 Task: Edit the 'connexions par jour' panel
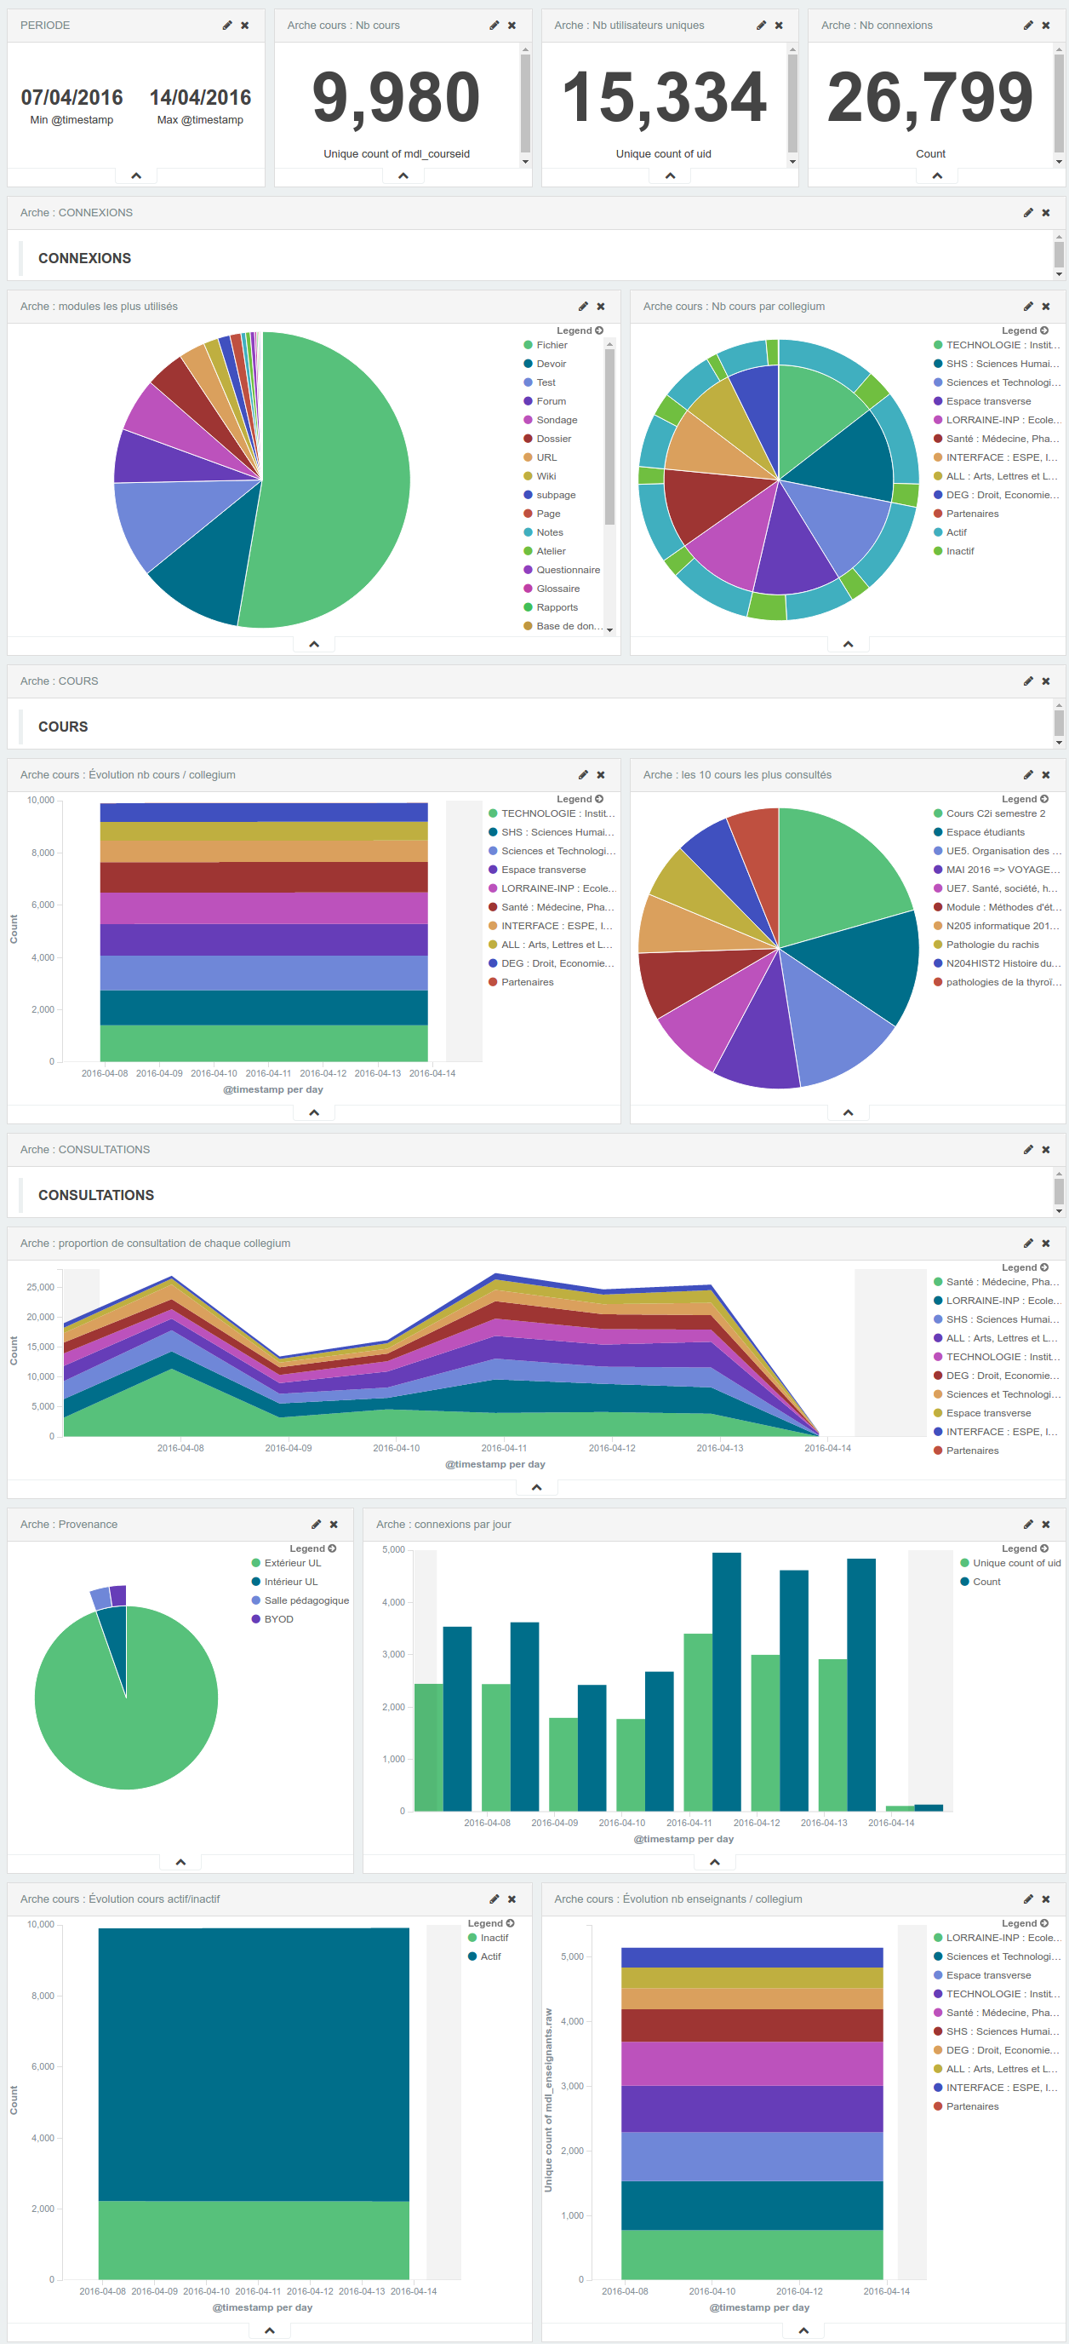pos(1028,1524)
